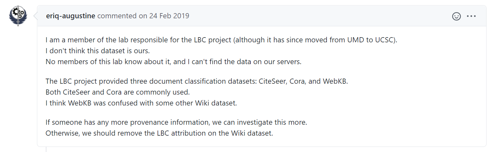The image size is (493, 152).
Task: Click the line about data on our servers
Action: pos(174,62)
